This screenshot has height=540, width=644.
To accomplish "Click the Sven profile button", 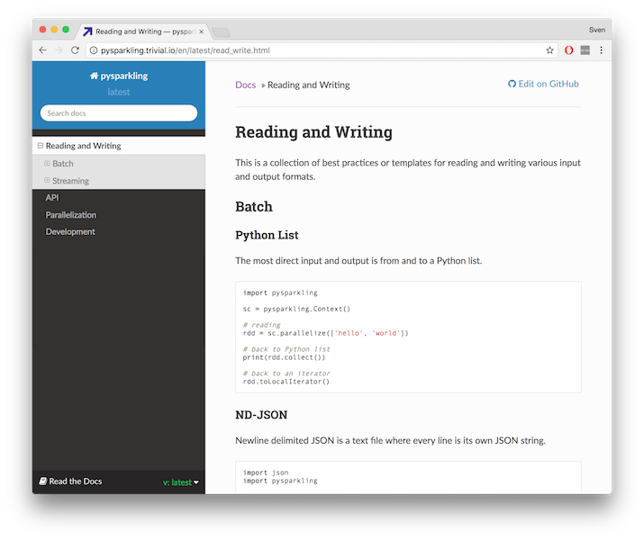I will coord(597,30).
